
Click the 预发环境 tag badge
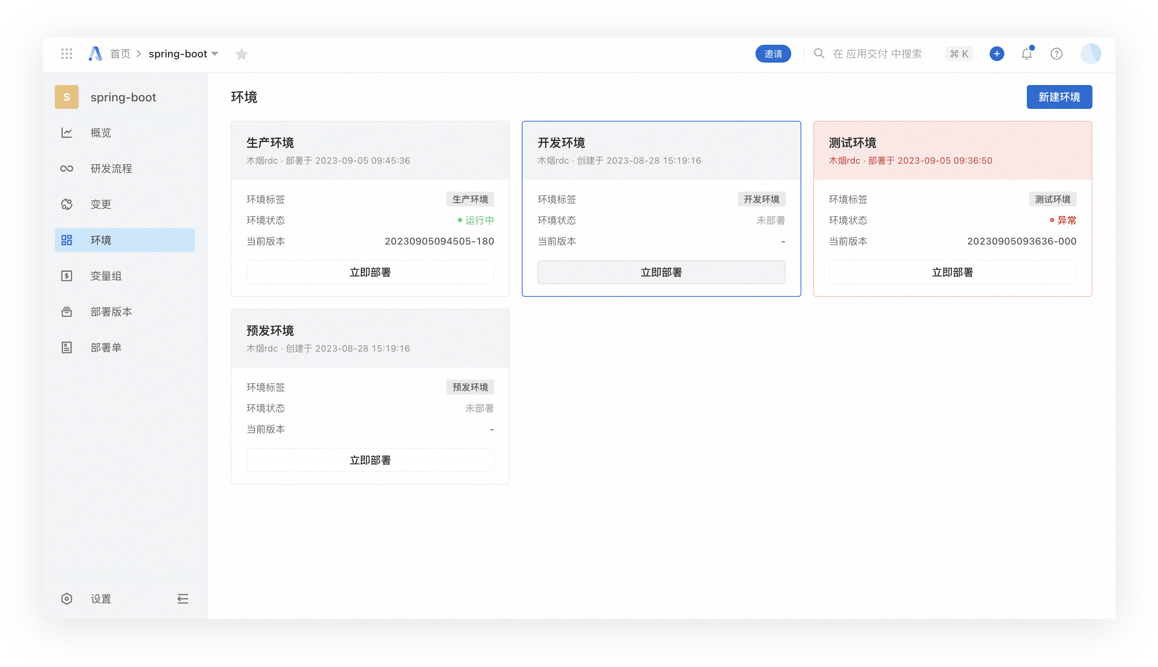pos(470,387)
